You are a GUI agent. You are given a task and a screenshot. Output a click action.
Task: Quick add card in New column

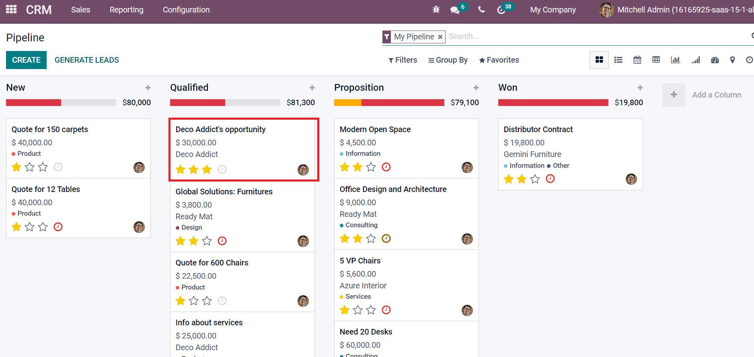pos(148,88)
